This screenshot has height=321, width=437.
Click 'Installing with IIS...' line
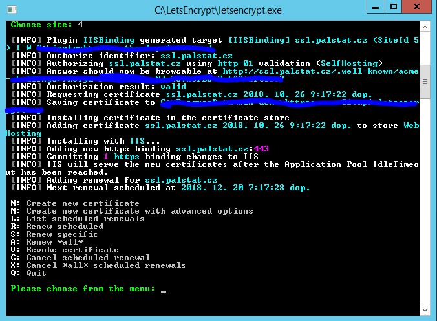[x=85, y=141]
